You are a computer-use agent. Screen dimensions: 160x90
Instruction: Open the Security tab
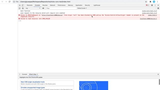(87, 5)
